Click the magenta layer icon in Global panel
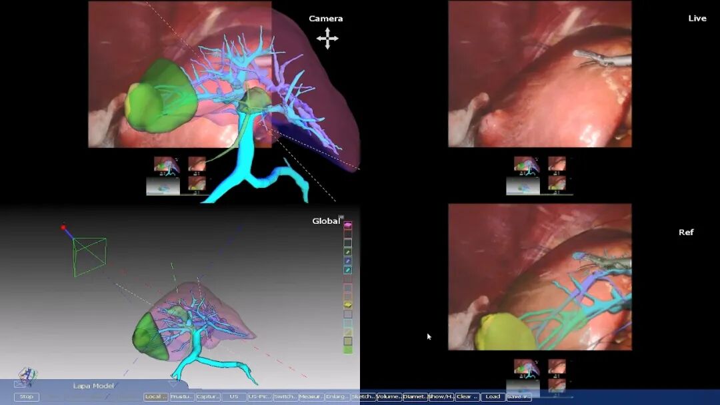 tap(347, 226)
